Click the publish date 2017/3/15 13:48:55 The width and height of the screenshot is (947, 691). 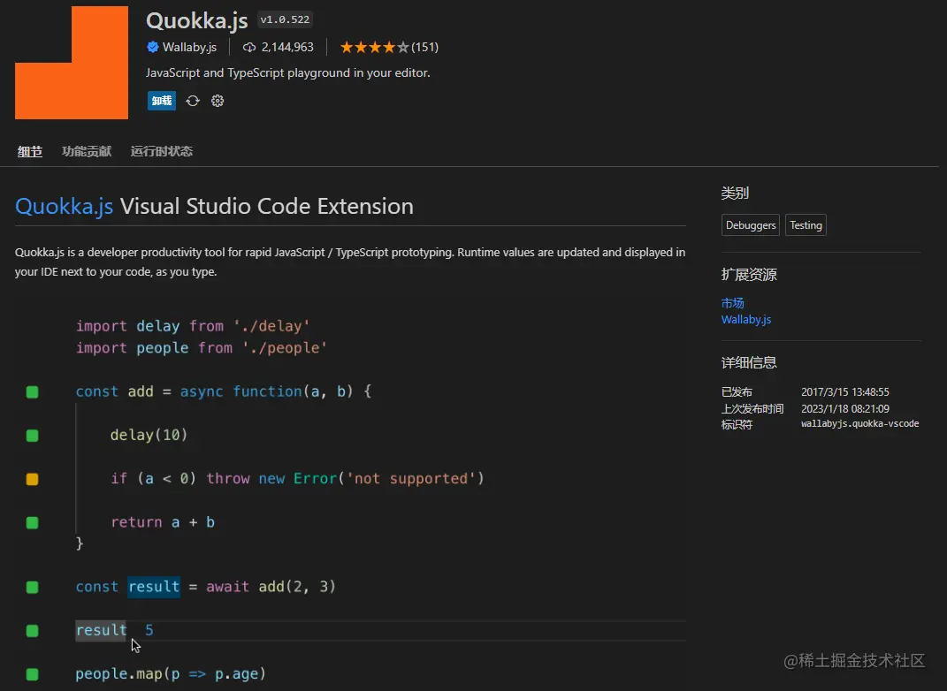pyautogui.click(x=845, y=392)
